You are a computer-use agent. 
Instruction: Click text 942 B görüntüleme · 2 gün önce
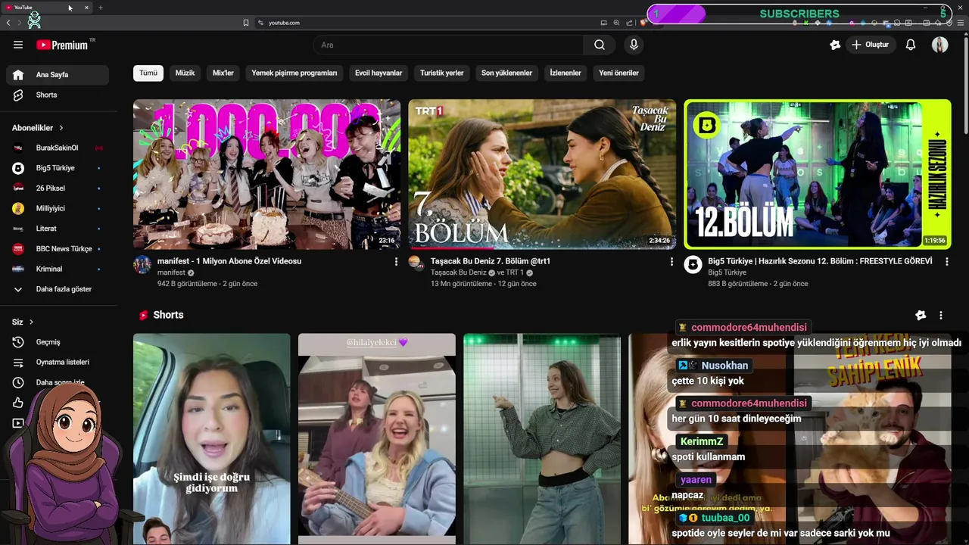207,284
